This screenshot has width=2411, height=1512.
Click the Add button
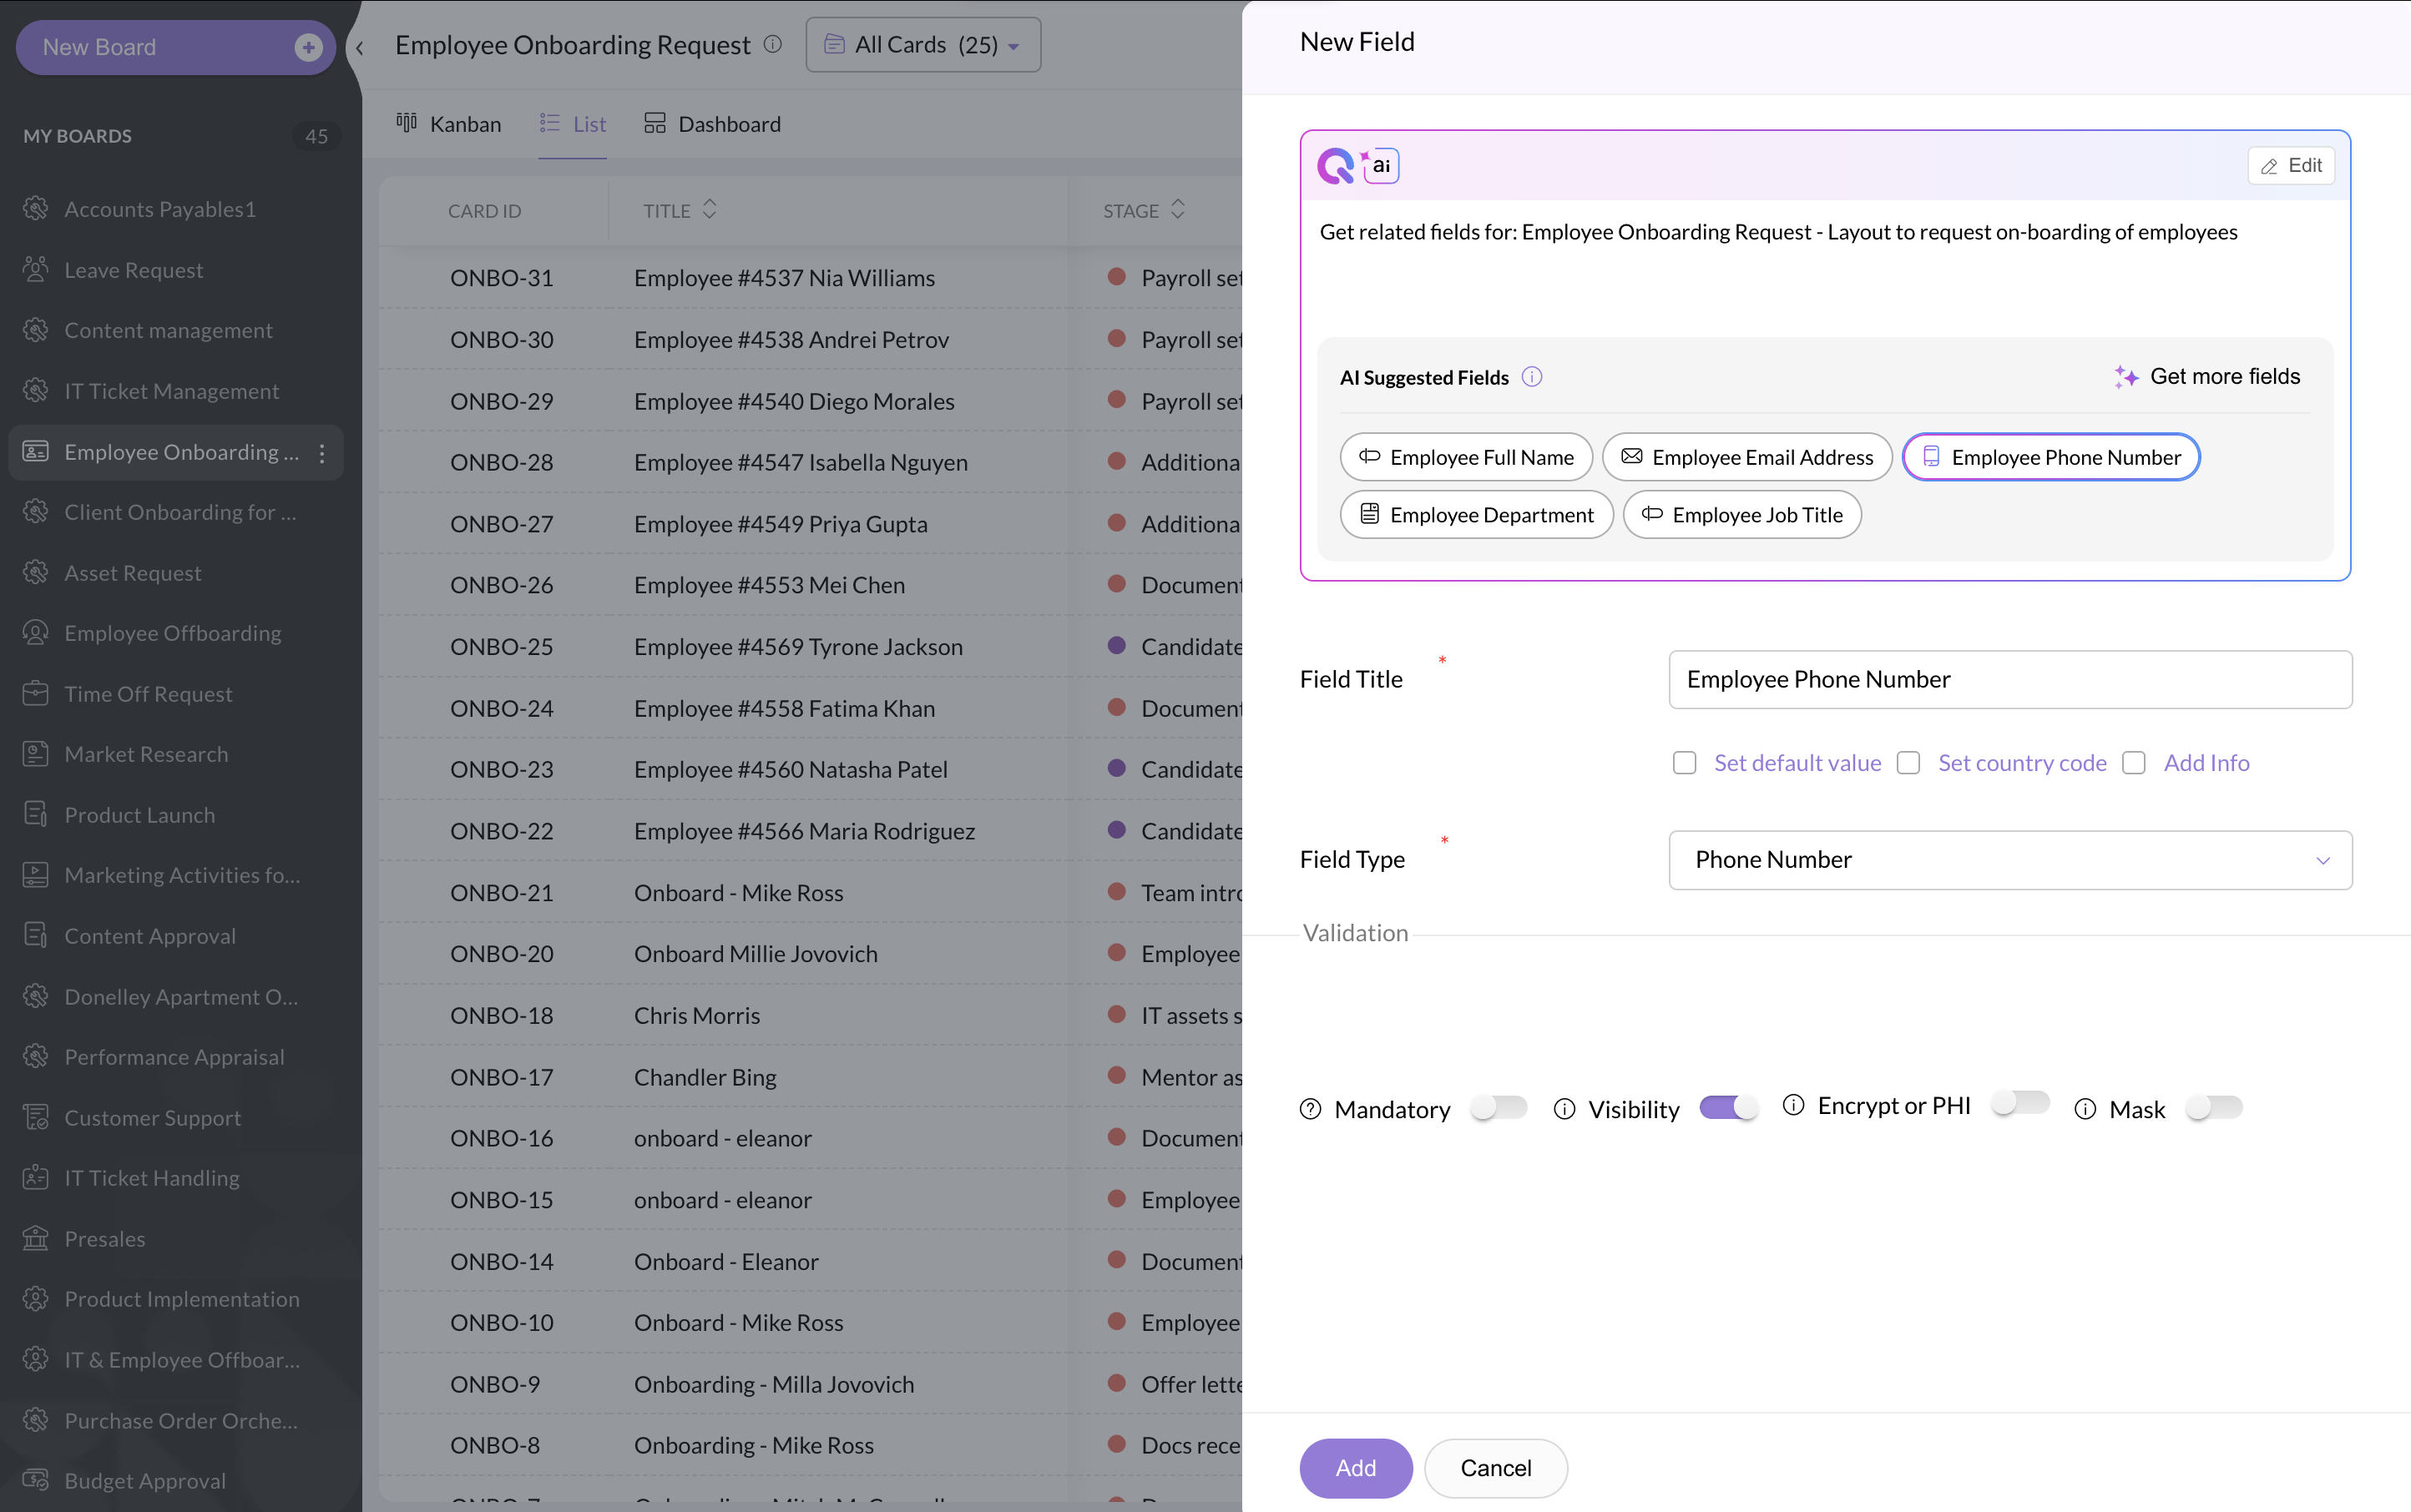1356,1467
